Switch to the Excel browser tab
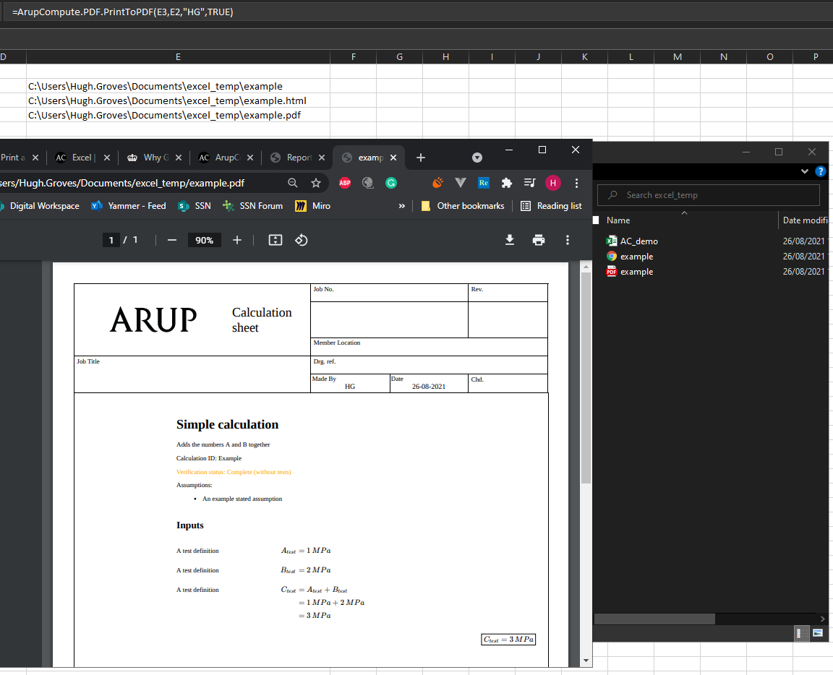Viewport: 833px width, 675px height. [x=83, y=158]
